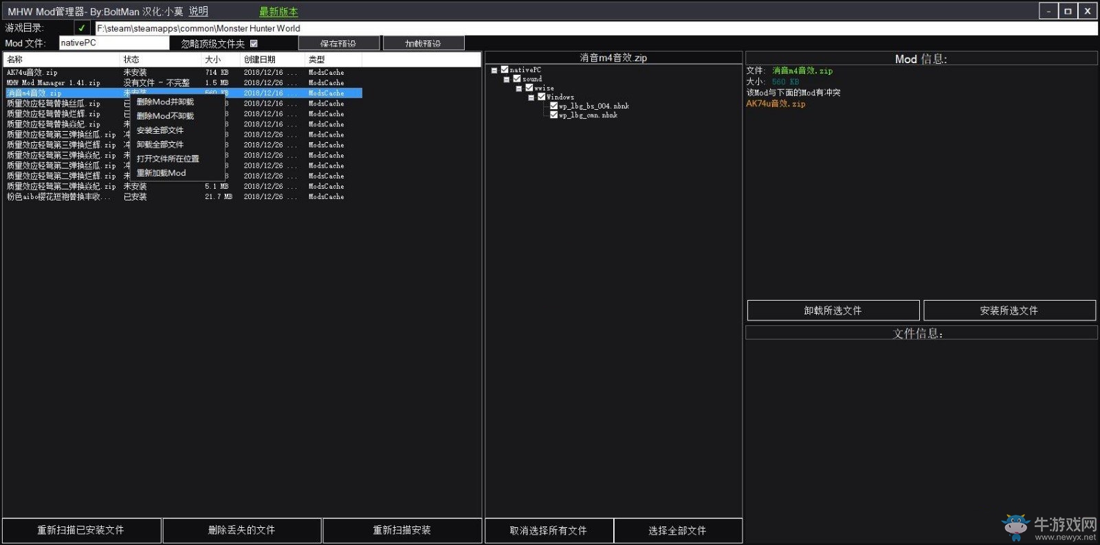Select MHW Mod Manager 1.41.zip row
1100x545 pixels.
point(183,82)
